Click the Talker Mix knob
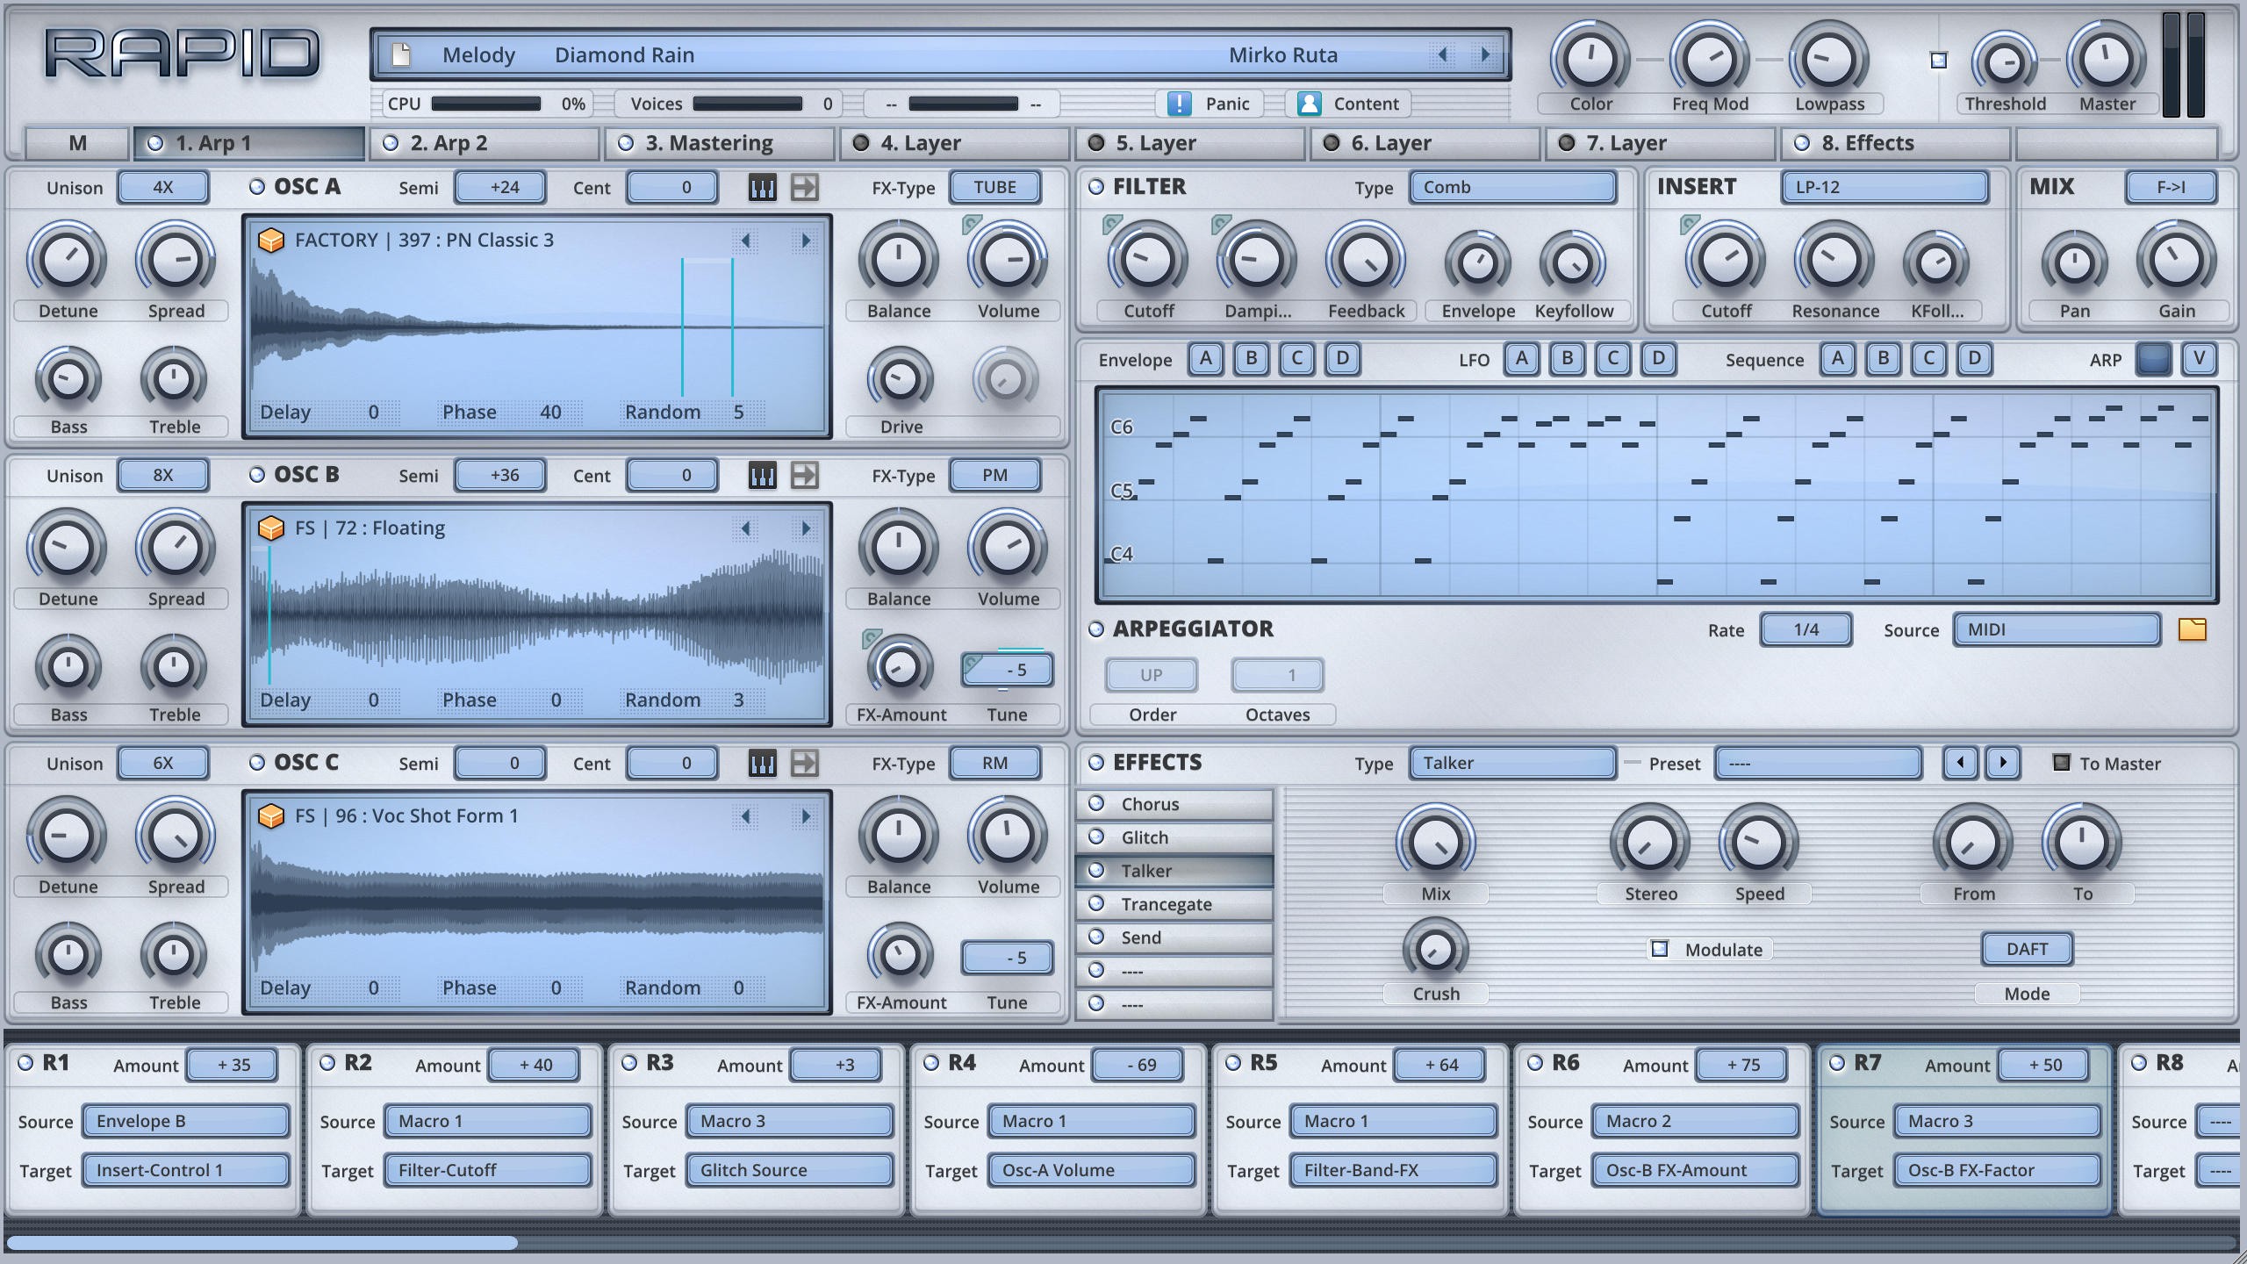The height and width of the screenshot is (1264, 2247). tap(1435, 843)
